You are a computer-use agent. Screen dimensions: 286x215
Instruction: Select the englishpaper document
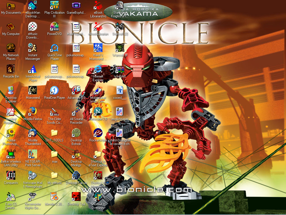click(120, 111)
